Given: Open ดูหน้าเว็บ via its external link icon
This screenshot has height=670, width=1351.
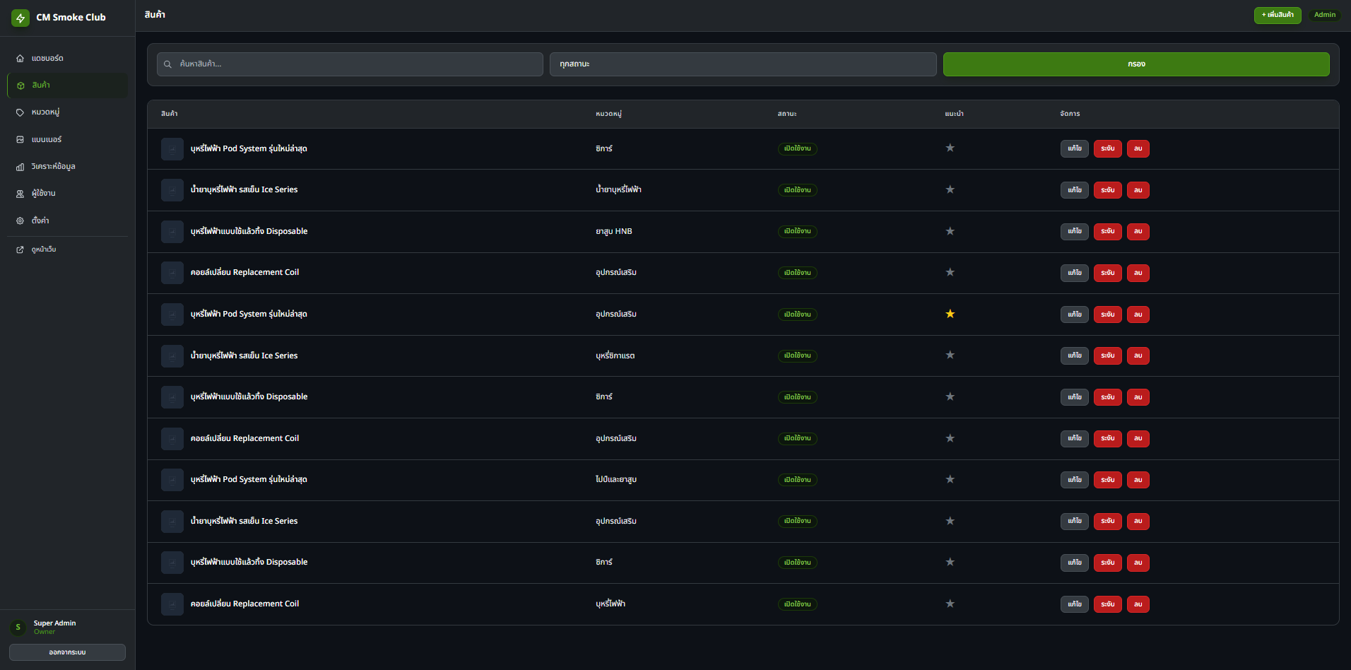Looking at the screenshot, I should point(20,249).
